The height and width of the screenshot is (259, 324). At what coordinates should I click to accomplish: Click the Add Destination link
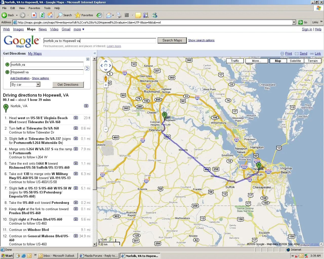coord(20,78)
